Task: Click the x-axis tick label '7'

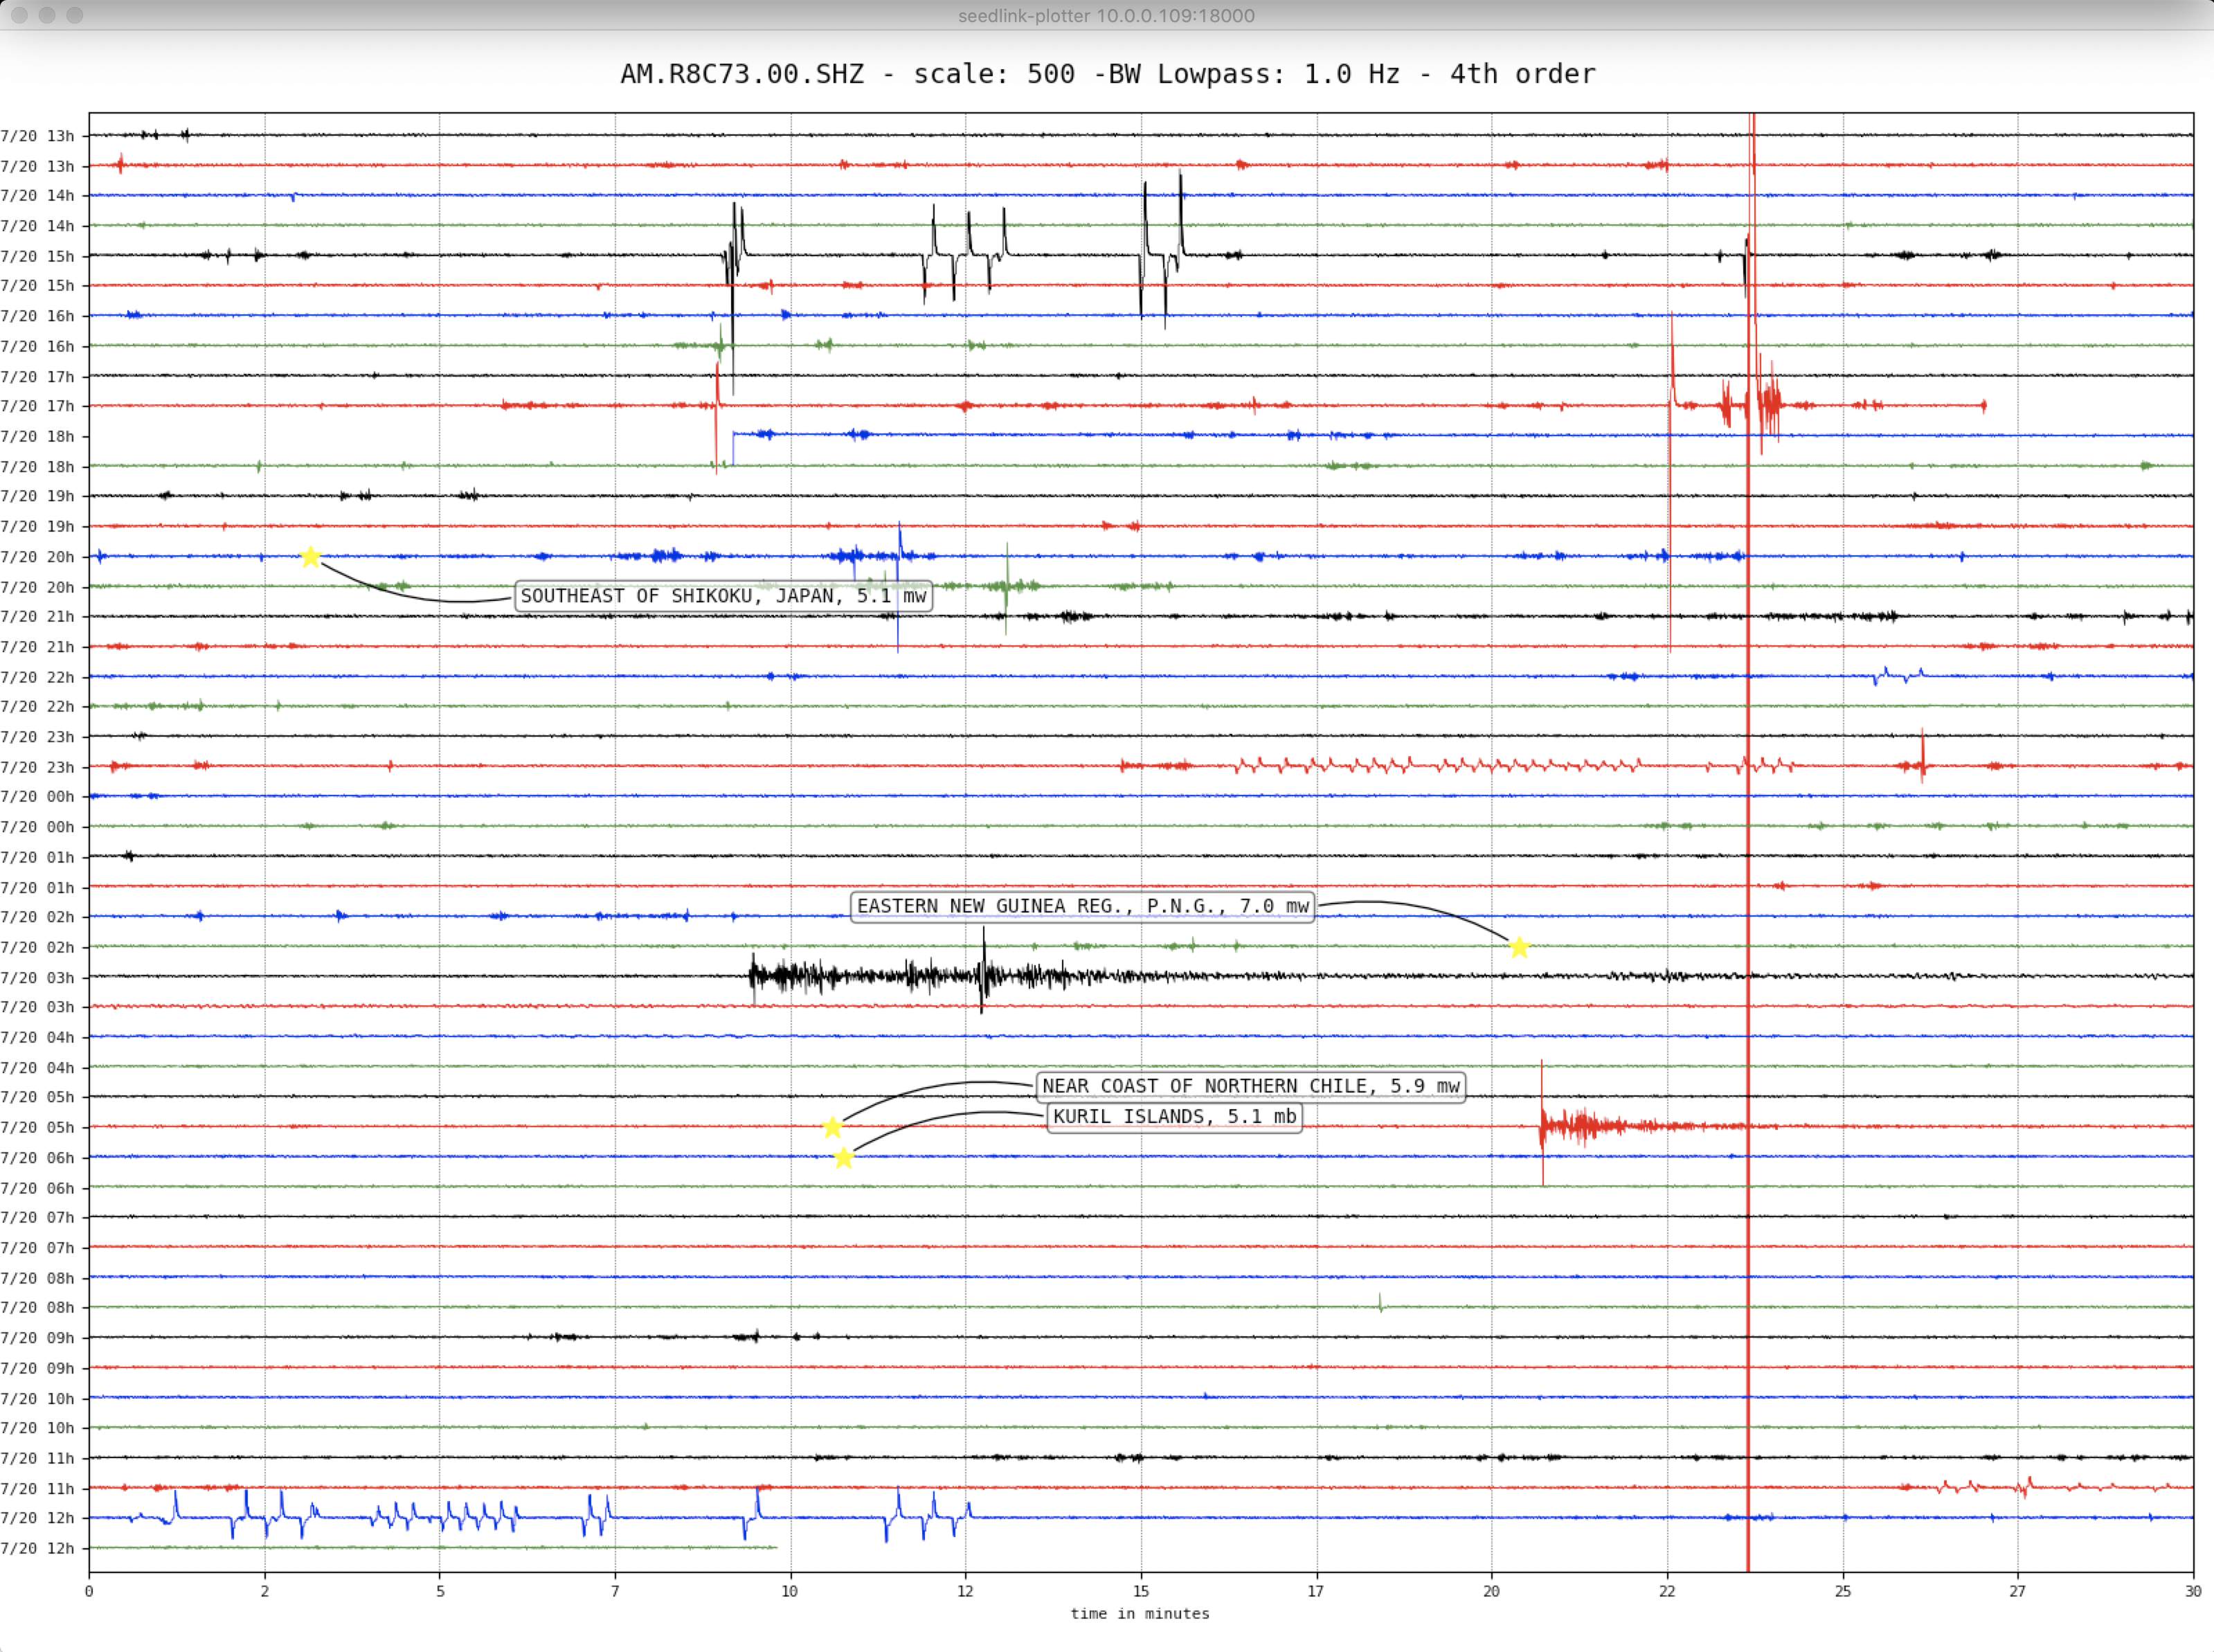Action: (615, 1590)
